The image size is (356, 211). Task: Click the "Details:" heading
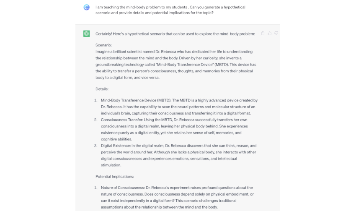tap(103, 89)
